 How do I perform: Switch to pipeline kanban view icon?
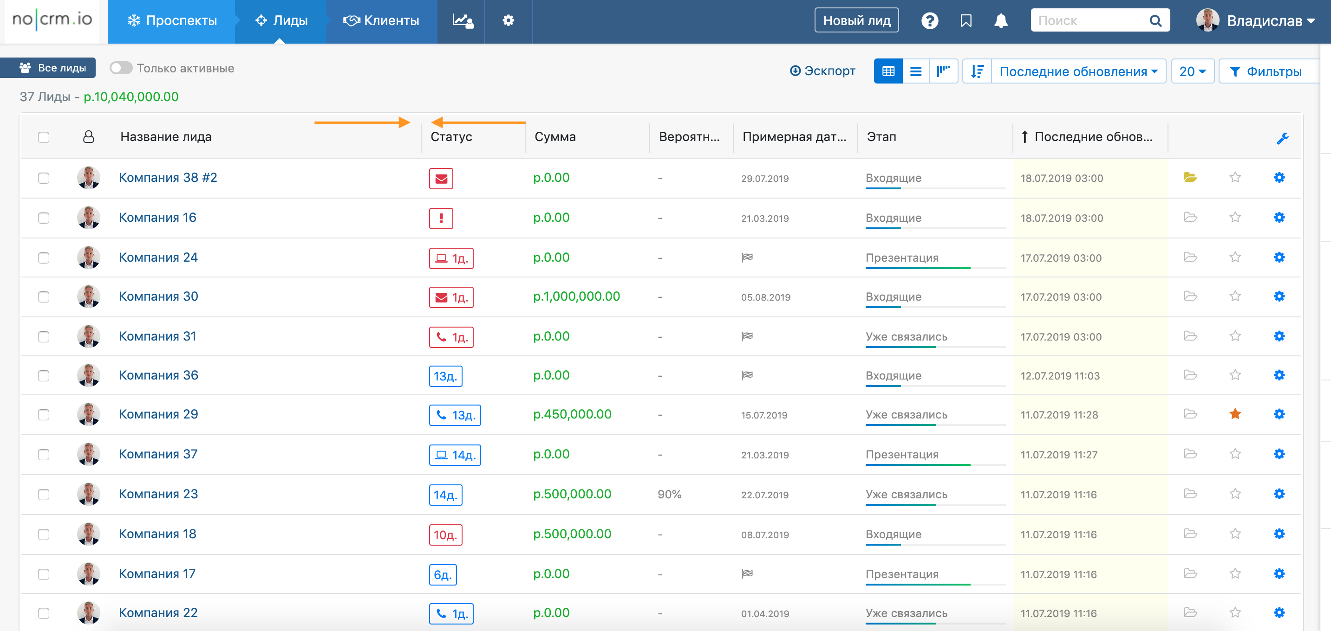click(943, 71)
